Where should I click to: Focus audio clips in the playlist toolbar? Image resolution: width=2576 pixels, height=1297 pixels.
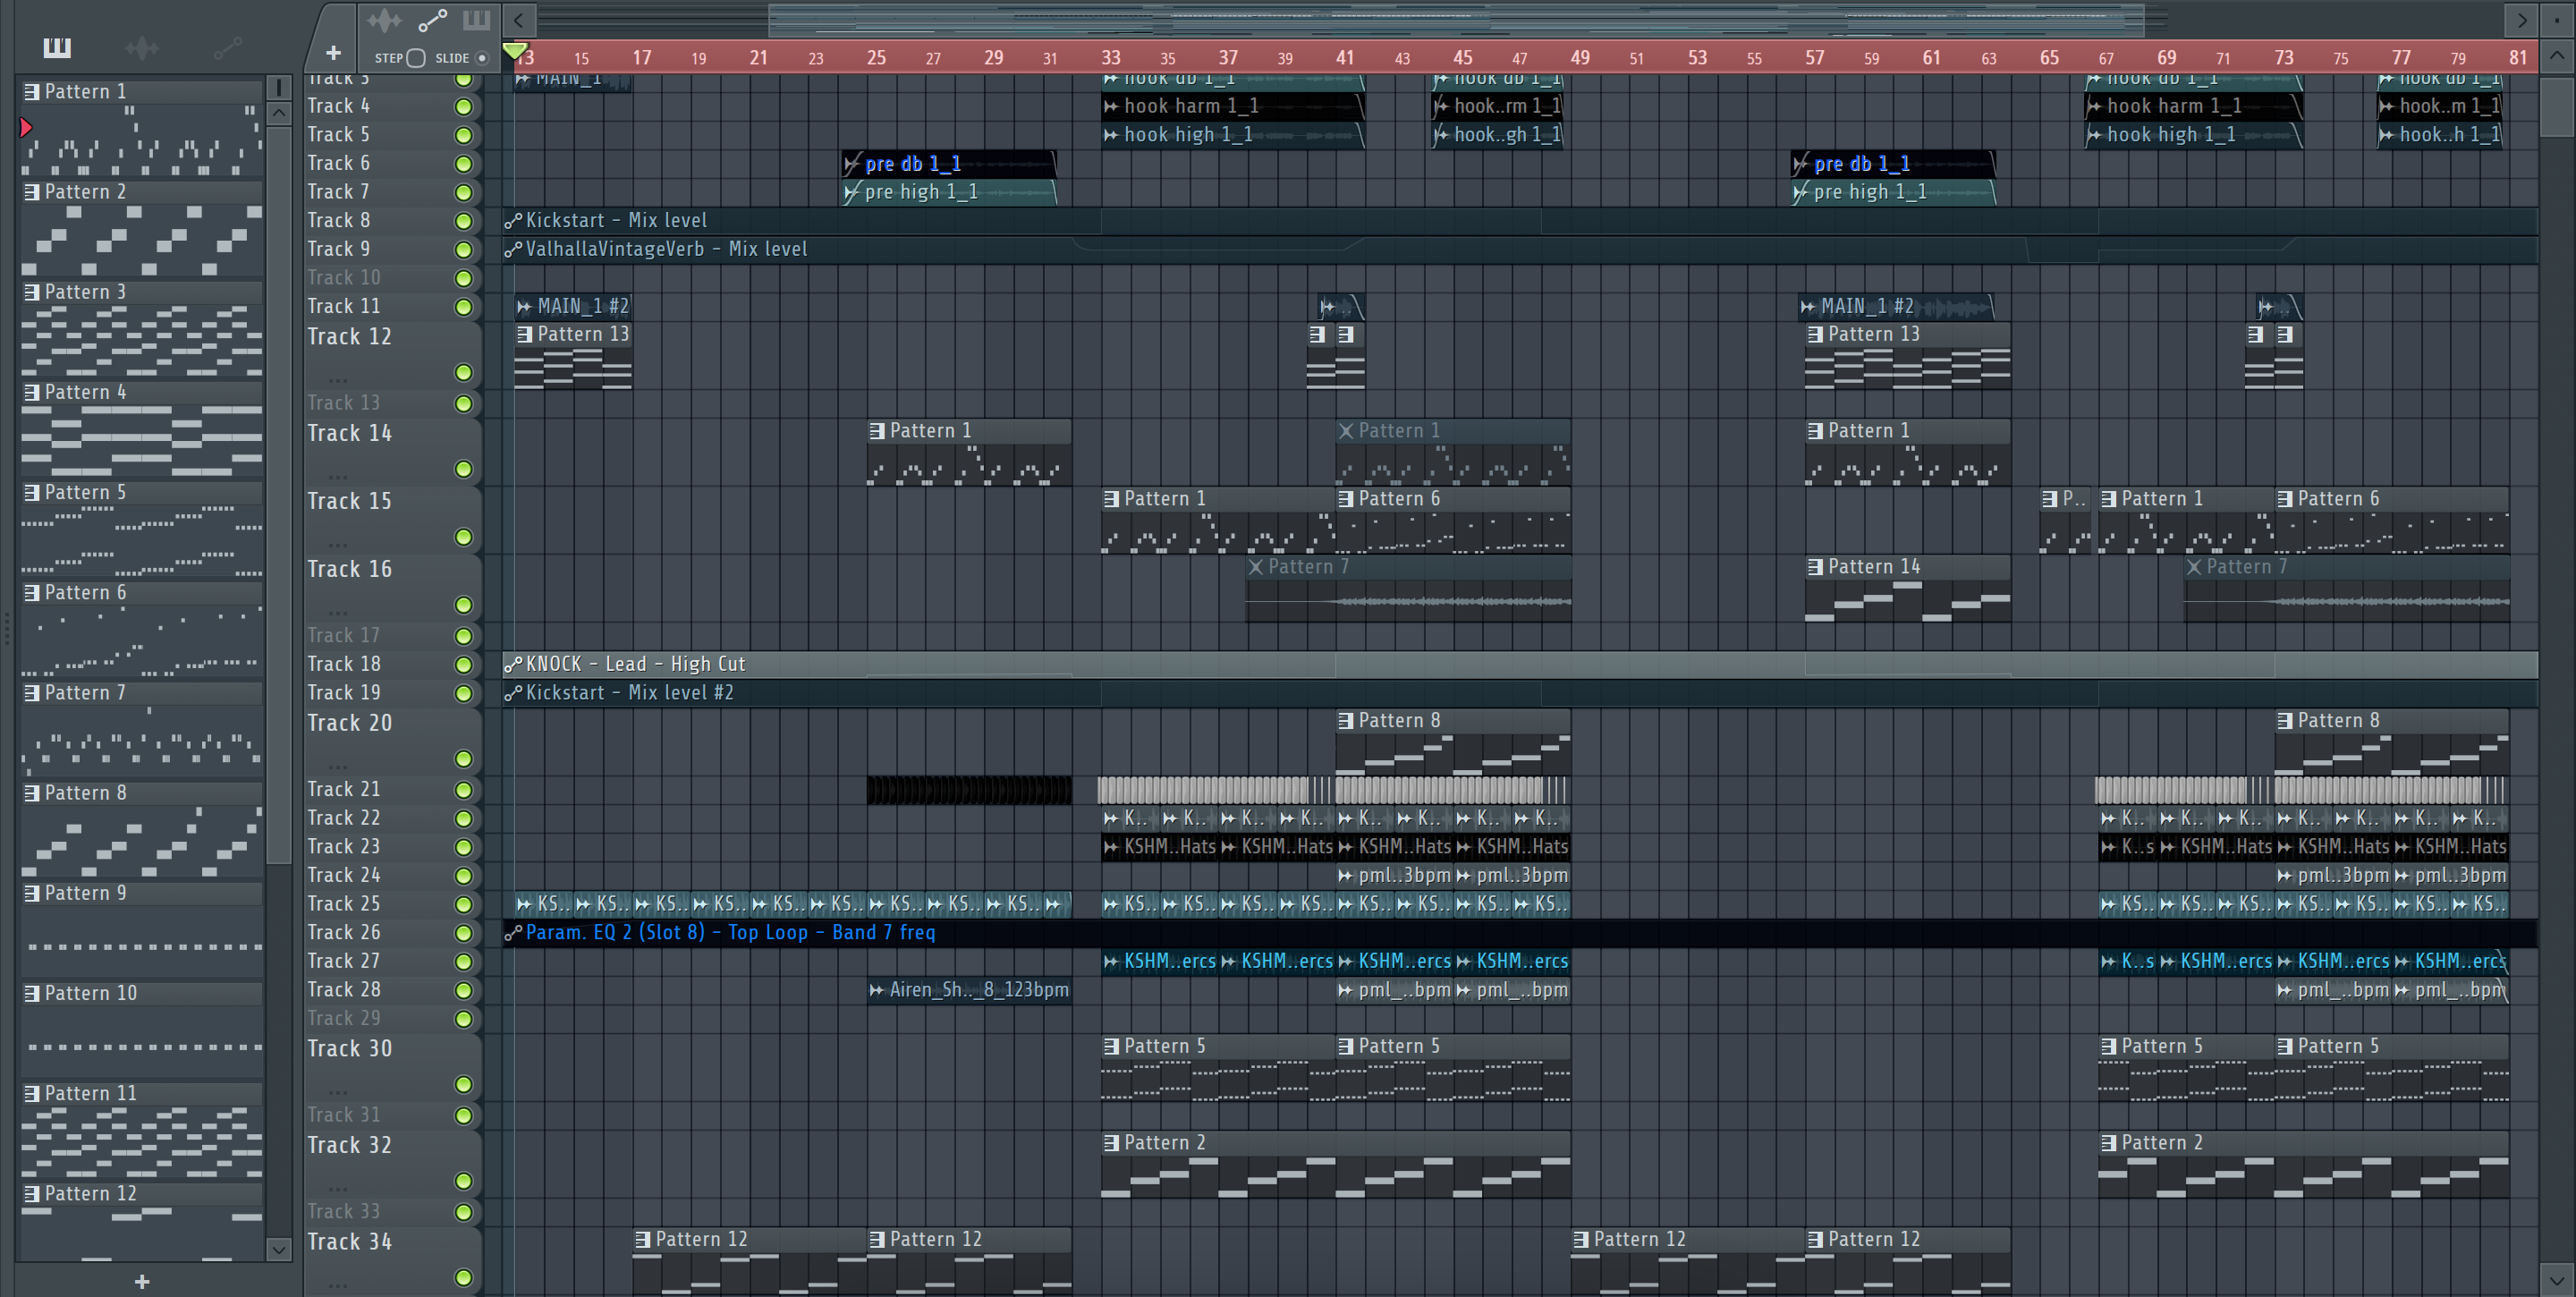[383, 20]
